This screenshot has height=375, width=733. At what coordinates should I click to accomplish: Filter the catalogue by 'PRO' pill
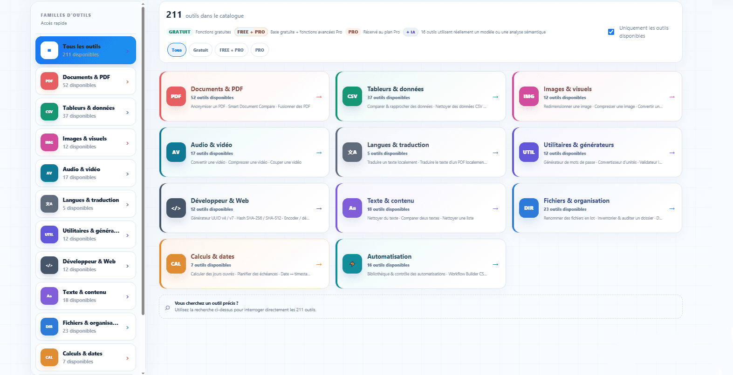pyautogui.click(x=260, y=50)
